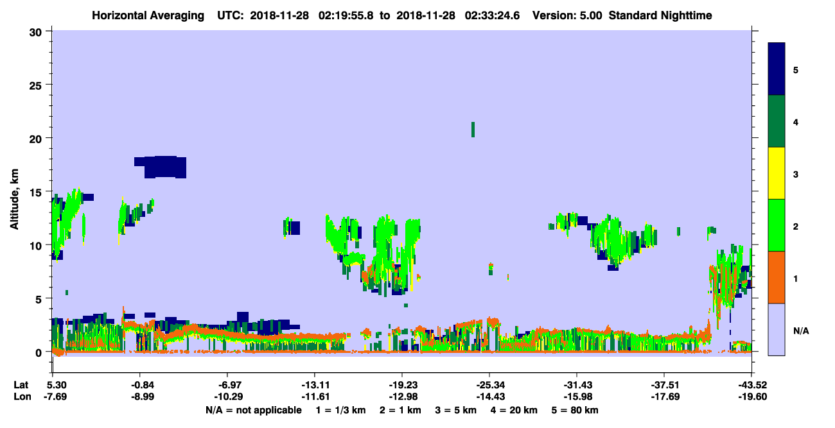Click the orange level 1 legend color
835x428 pixels.
(x=777, y=277)
